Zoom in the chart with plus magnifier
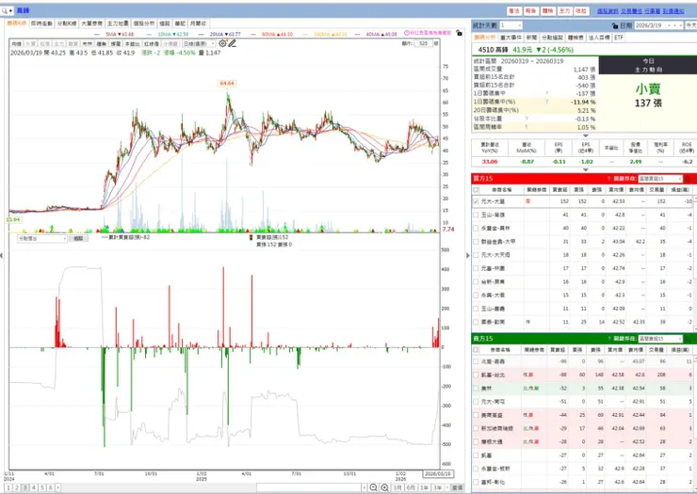 [x=384, y=487]
